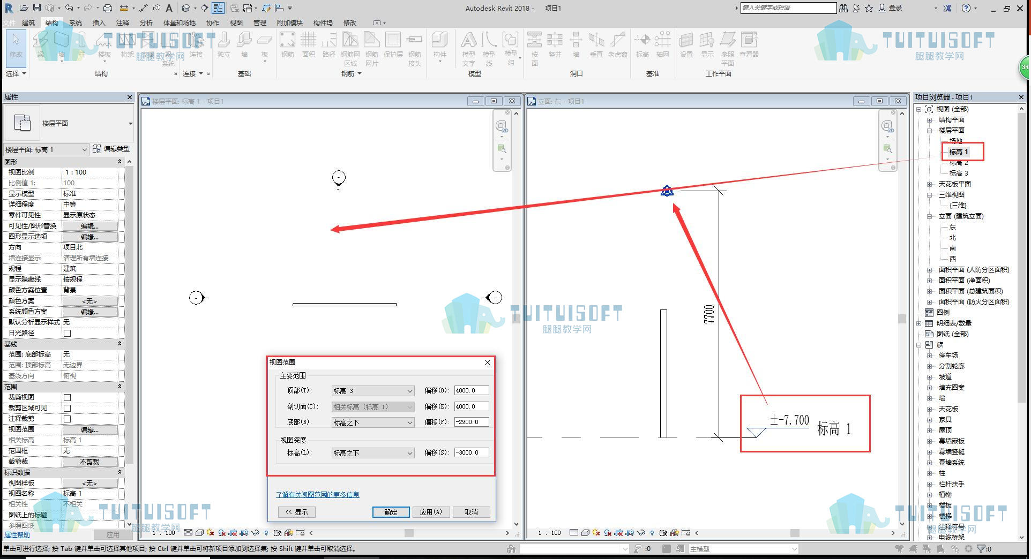The width and height of the screenshot is (1031, 559).
Task: Select the 钢筋 rebar tool in ribbon
Action: click(x=287, y=44)
